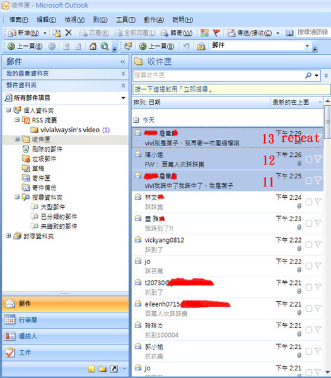Screen dimensions: 331x378
Task: Open the 草稿 drafts folder
Action: click(33, 168)
